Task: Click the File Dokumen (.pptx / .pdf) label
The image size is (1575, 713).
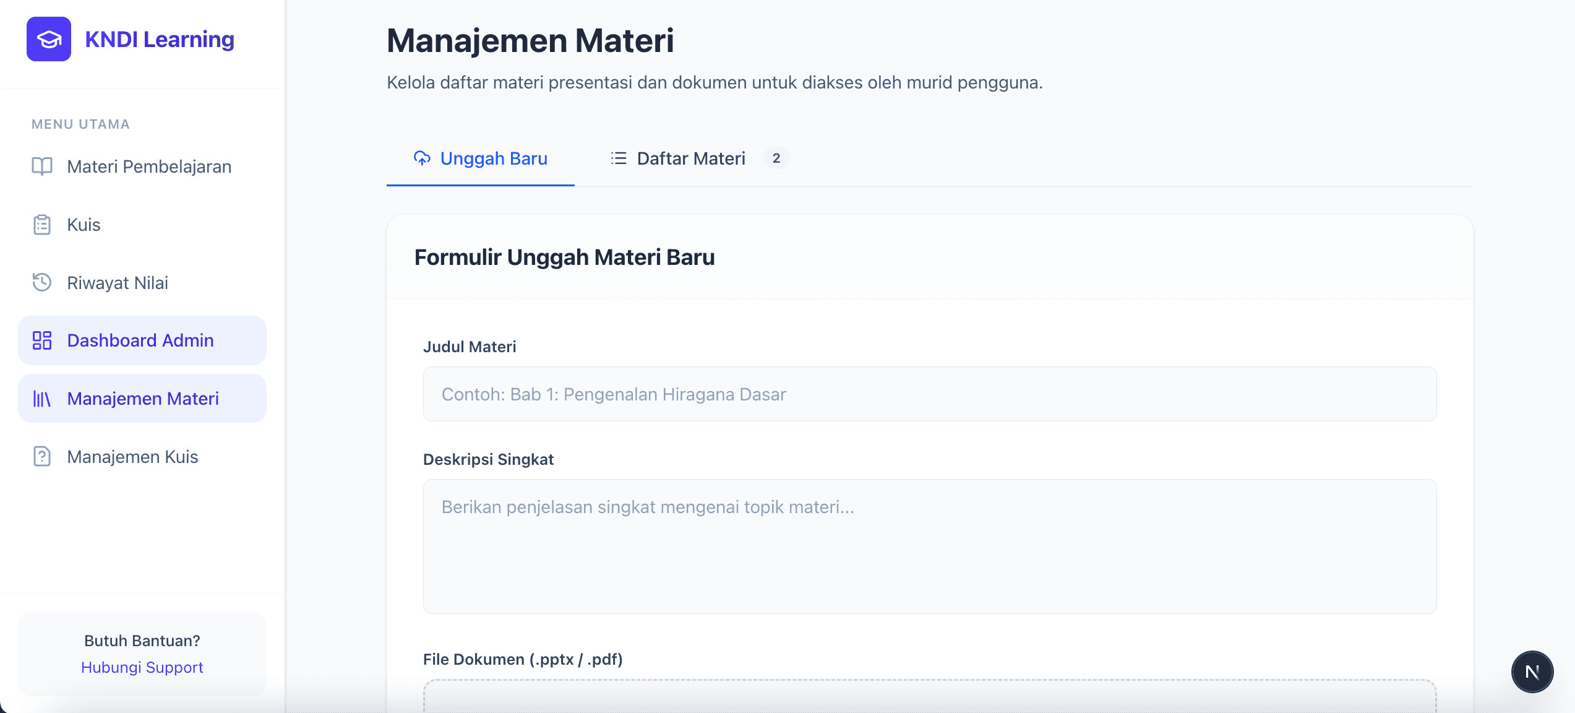Action: click(x=523, y=659)
